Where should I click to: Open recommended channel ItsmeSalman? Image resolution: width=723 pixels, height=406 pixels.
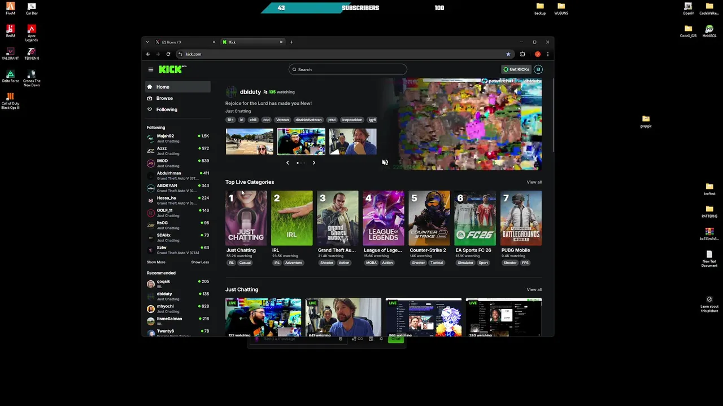[x=177, y=321]
